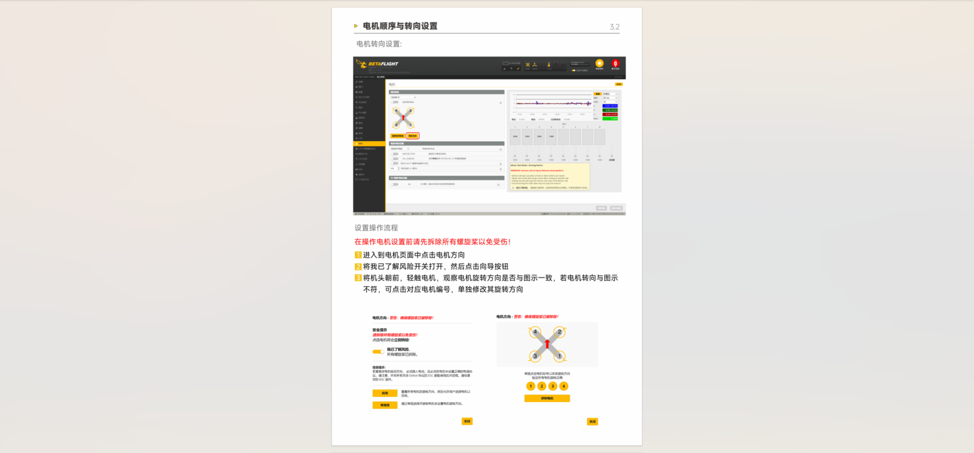Click the Betaflight bee logo
The image size is (974, 453).
pyautogui.click(x=361, y=64)
